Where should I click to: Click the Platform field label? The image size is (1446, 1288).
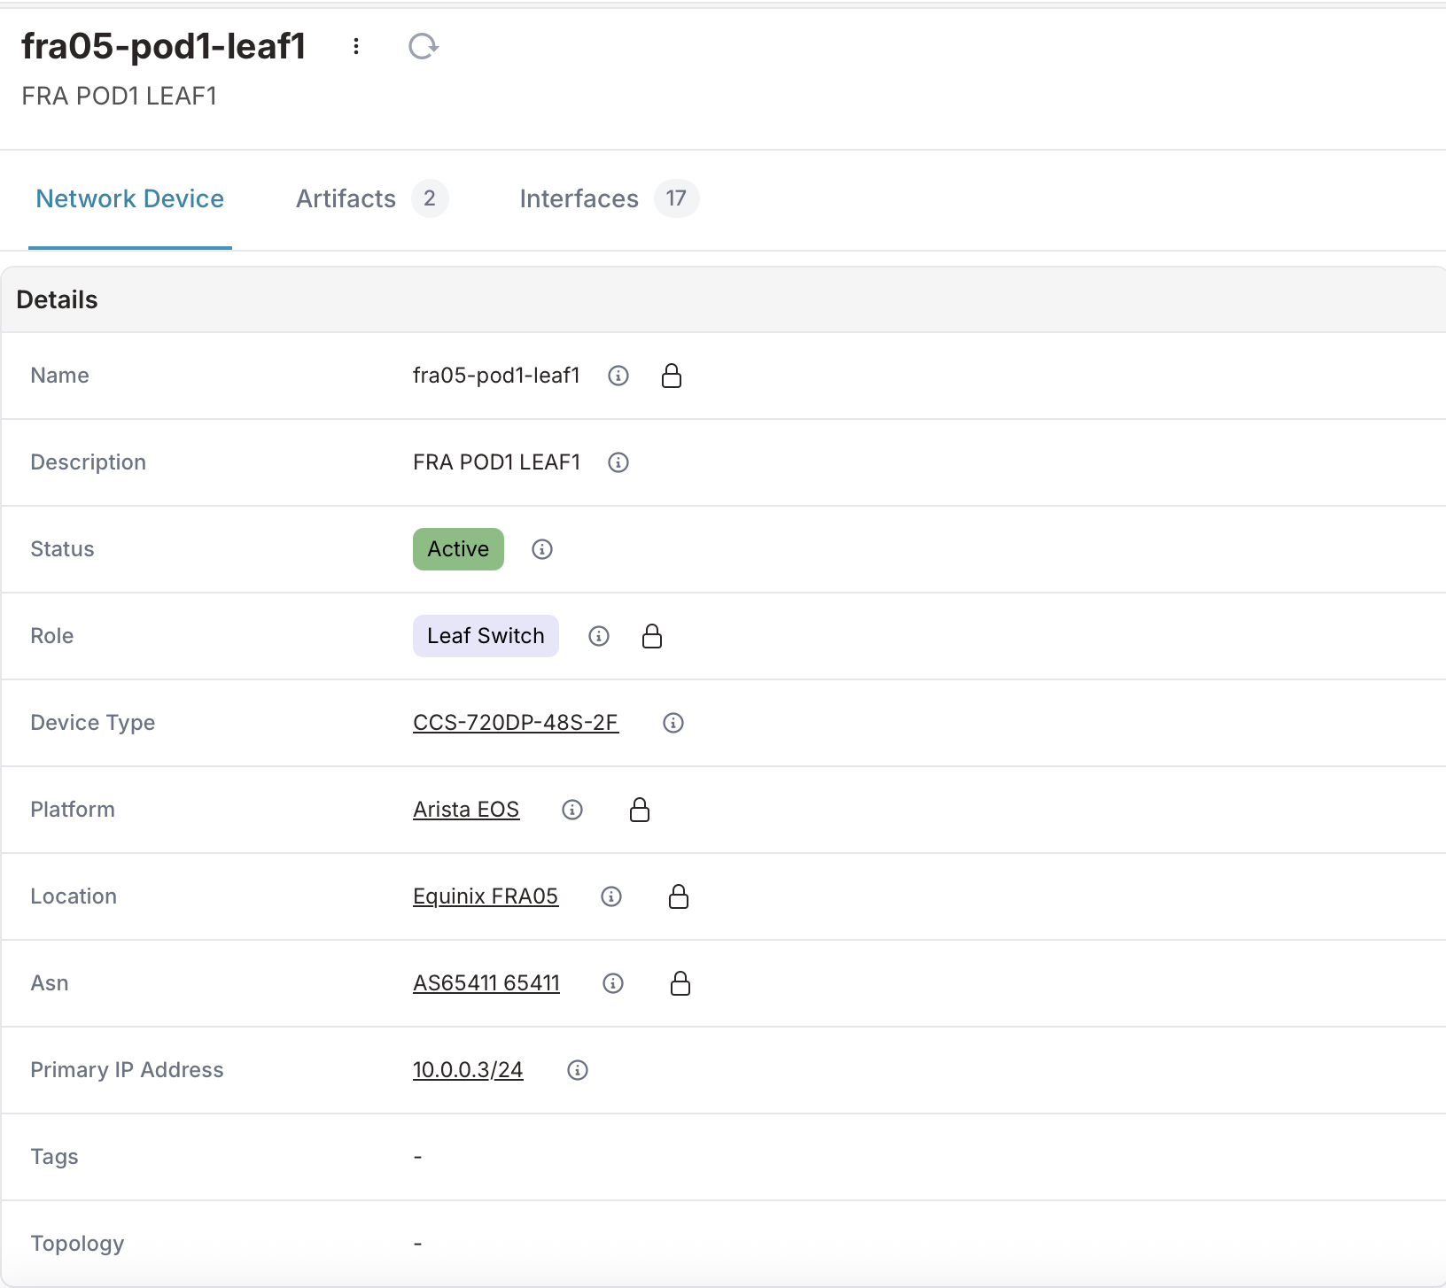(x=73, y=810)
